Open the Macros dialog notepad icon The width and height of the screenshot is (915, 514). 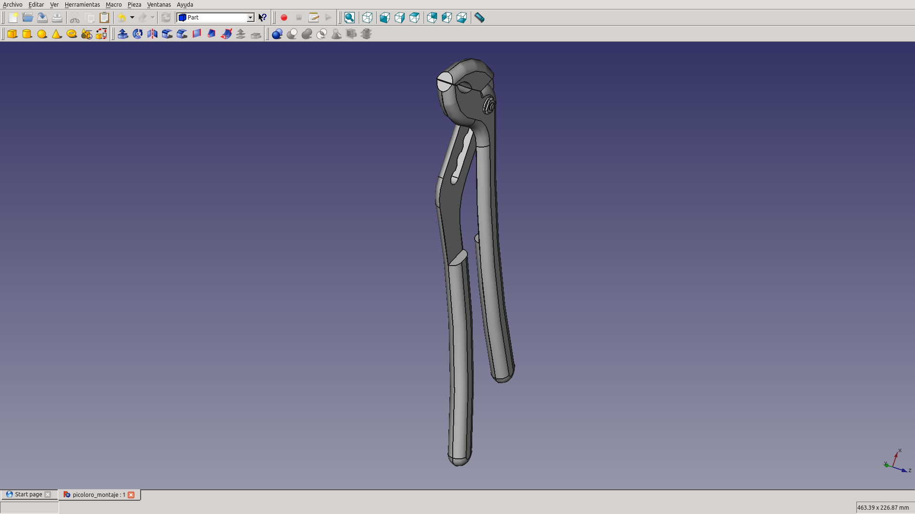coord(314,18)
